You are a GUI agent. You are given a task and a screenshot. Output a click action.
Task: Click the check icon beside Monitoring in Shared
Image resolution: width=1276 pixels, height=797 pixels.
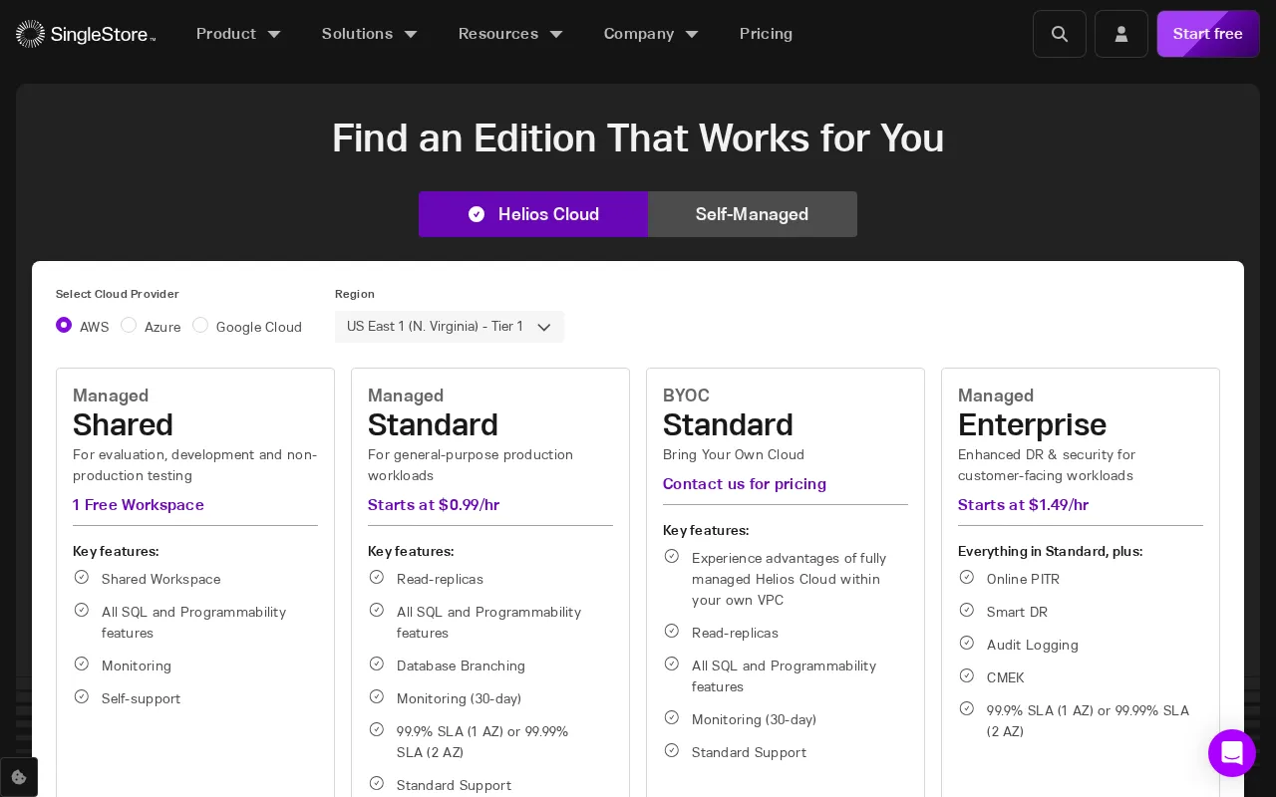[x=82, y=664]
